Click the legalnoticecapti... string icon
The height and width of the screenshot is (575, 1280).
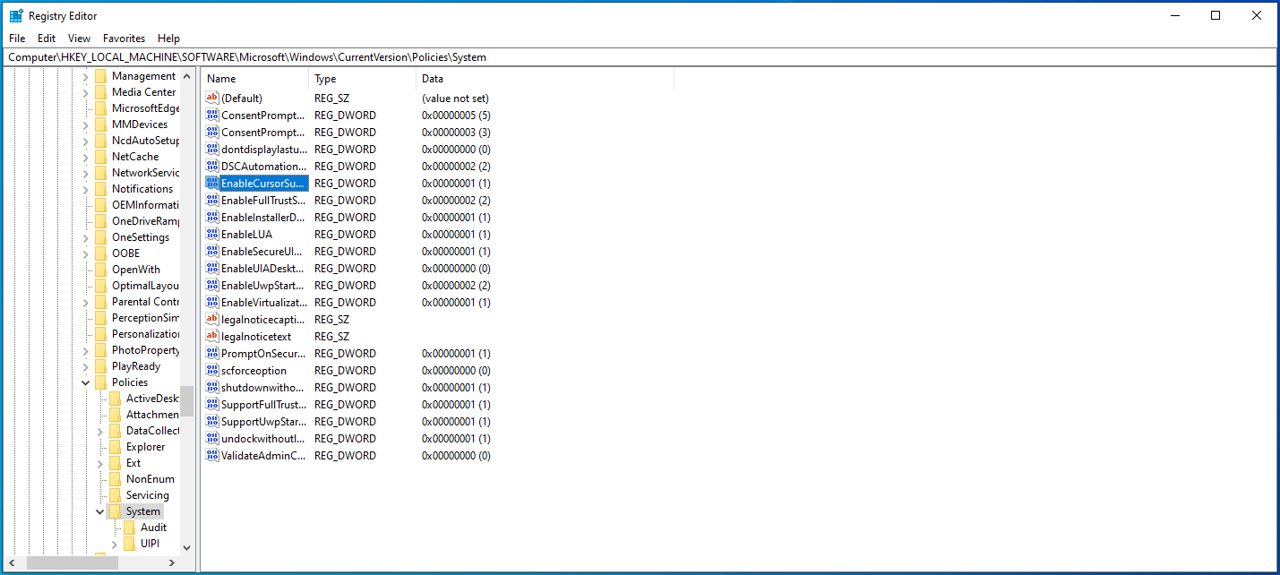212,319
